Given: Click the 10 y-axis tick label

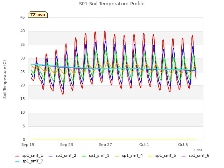Looking at the screenshot, I should [22, 113].
